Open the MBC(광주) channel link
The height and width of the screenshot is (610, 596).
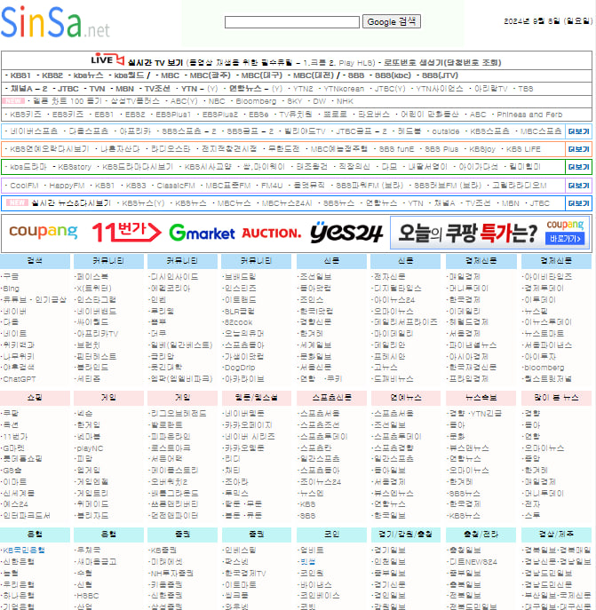tap(210, 75)
